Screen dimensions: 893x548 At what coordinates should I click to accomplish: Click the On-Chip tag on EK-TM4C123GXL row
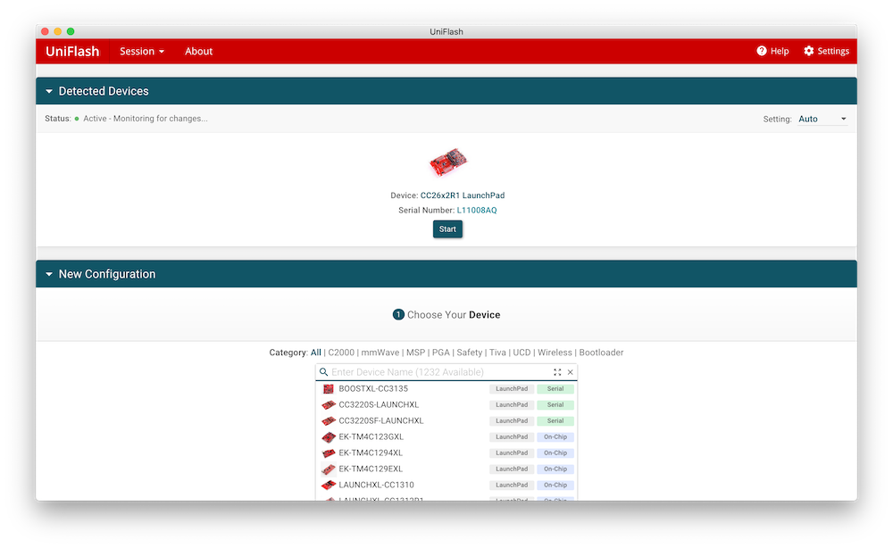click(x=555, y=437)
